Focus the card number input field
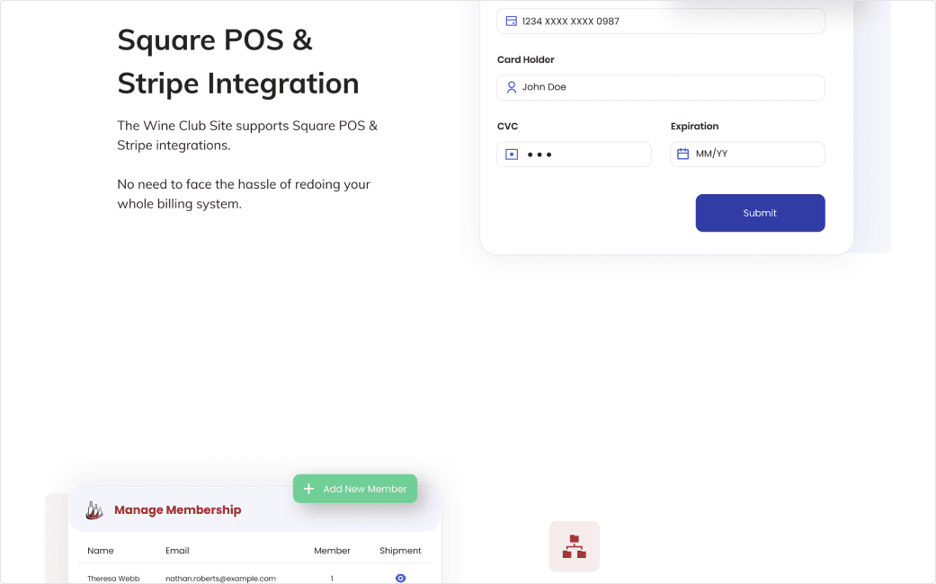 click(665, 22)
